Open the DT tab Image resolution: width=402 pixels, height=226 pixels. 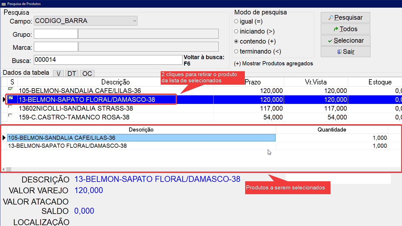pos(72,74)
